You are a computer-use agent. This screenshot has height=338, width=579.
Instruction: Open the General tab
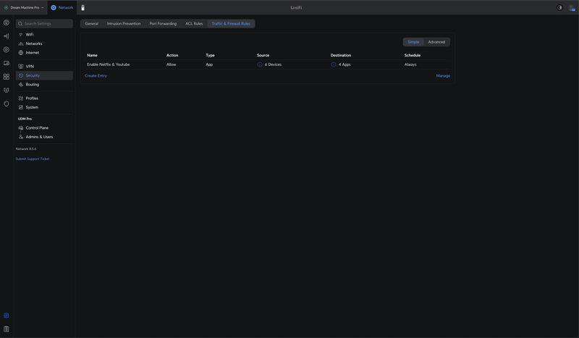92,24
